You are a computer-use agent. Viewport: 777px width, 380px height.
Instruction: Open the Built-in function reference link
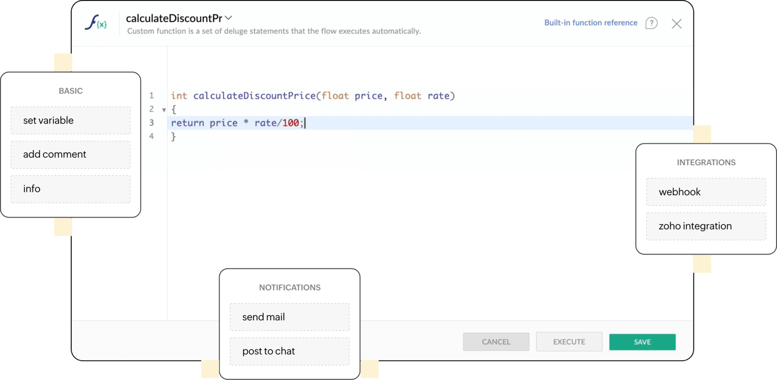[591, 23]
